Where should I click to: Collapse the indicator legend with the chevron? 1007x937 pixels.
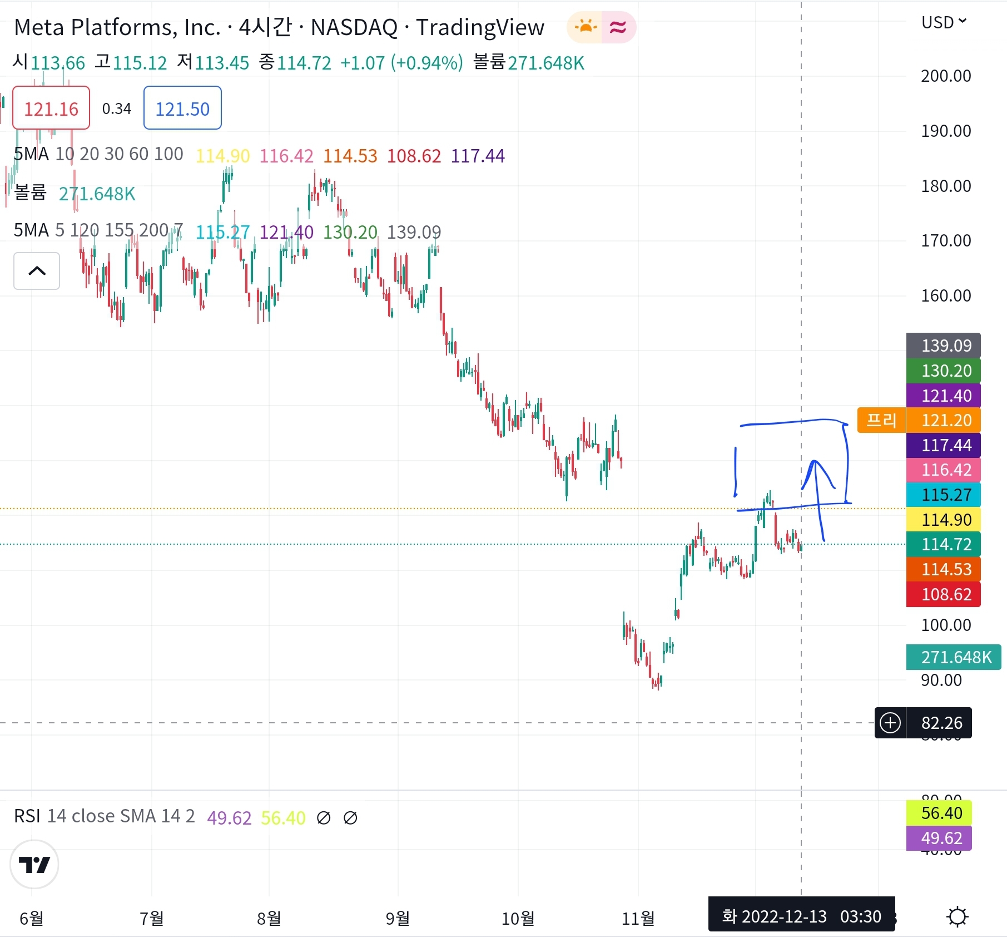[x=37, y=271]
